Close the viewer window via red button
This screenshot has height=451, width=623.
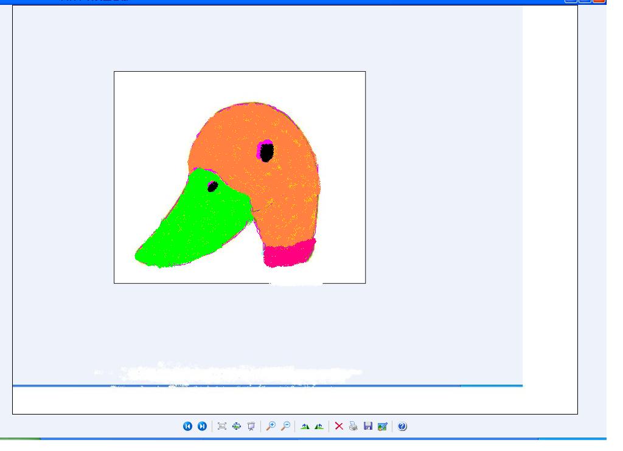click(599, 1)
